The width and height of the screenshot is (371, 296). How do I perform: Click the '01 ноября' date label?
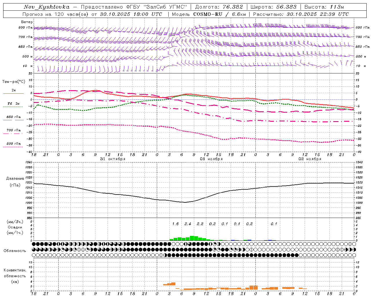(211, 159)
